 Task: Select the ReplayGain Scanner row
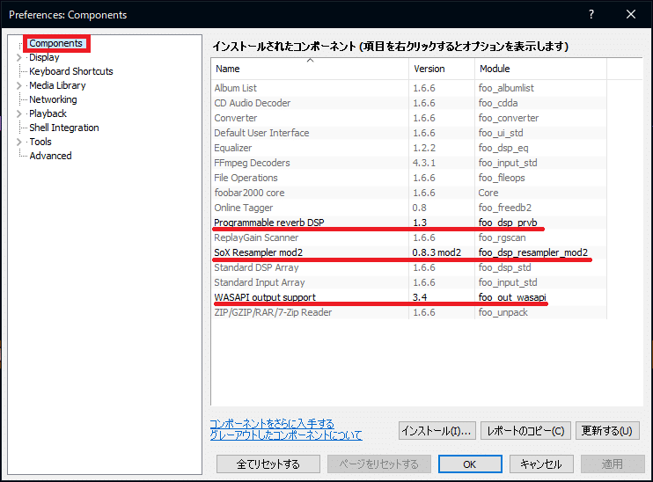coord(409,237)
